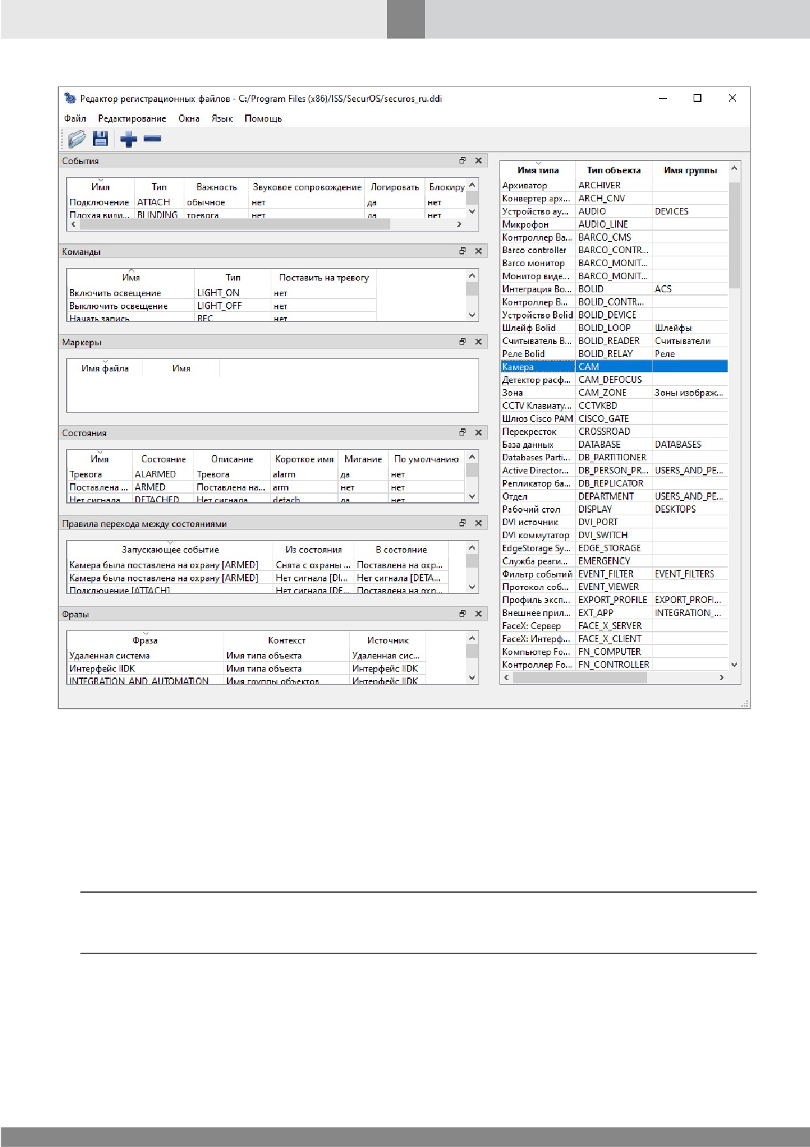Save the file using the floppy disk icon

click(x=100, y=139)
